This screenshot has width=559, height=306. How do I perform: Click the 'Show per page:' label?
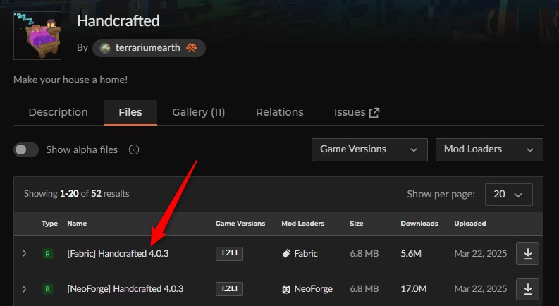click(x=441, y=194)
